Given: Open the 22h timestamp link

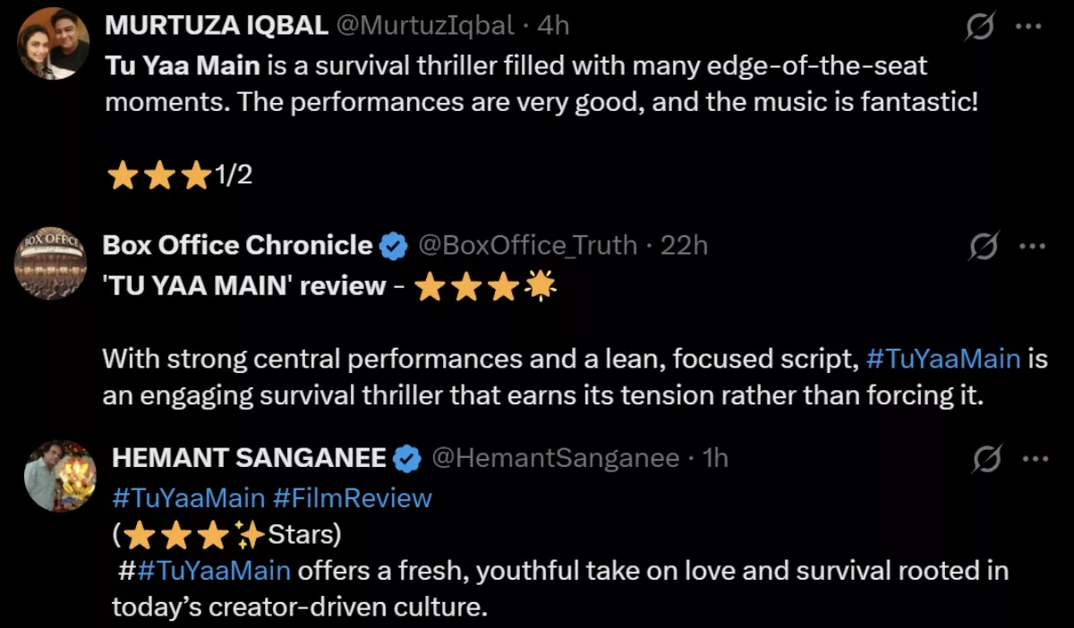Looking at the screenshot, I should point(684,244).
